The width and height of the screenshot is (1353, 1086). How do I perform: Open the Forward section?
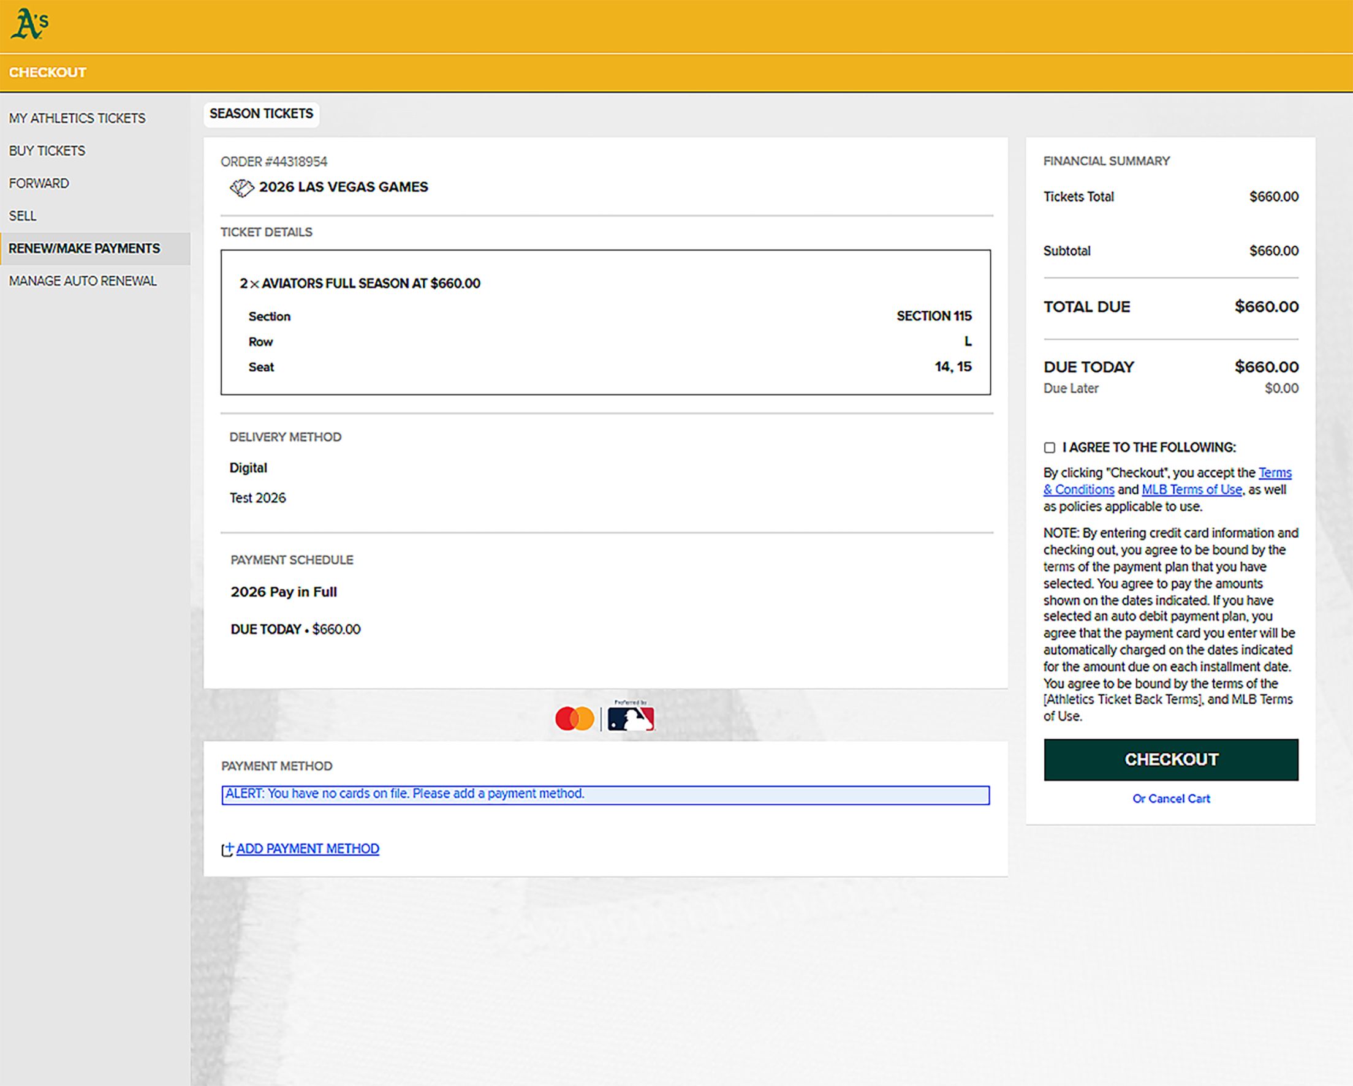pyautogui.click(x=39, y=183)
